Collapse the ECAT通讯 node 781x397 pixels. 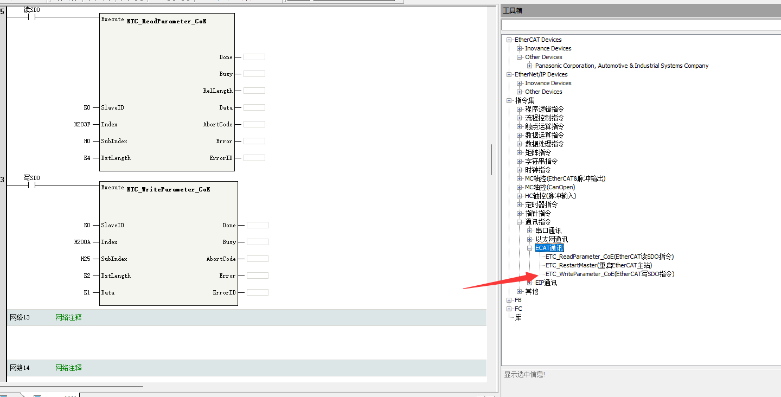click(530, 248)
